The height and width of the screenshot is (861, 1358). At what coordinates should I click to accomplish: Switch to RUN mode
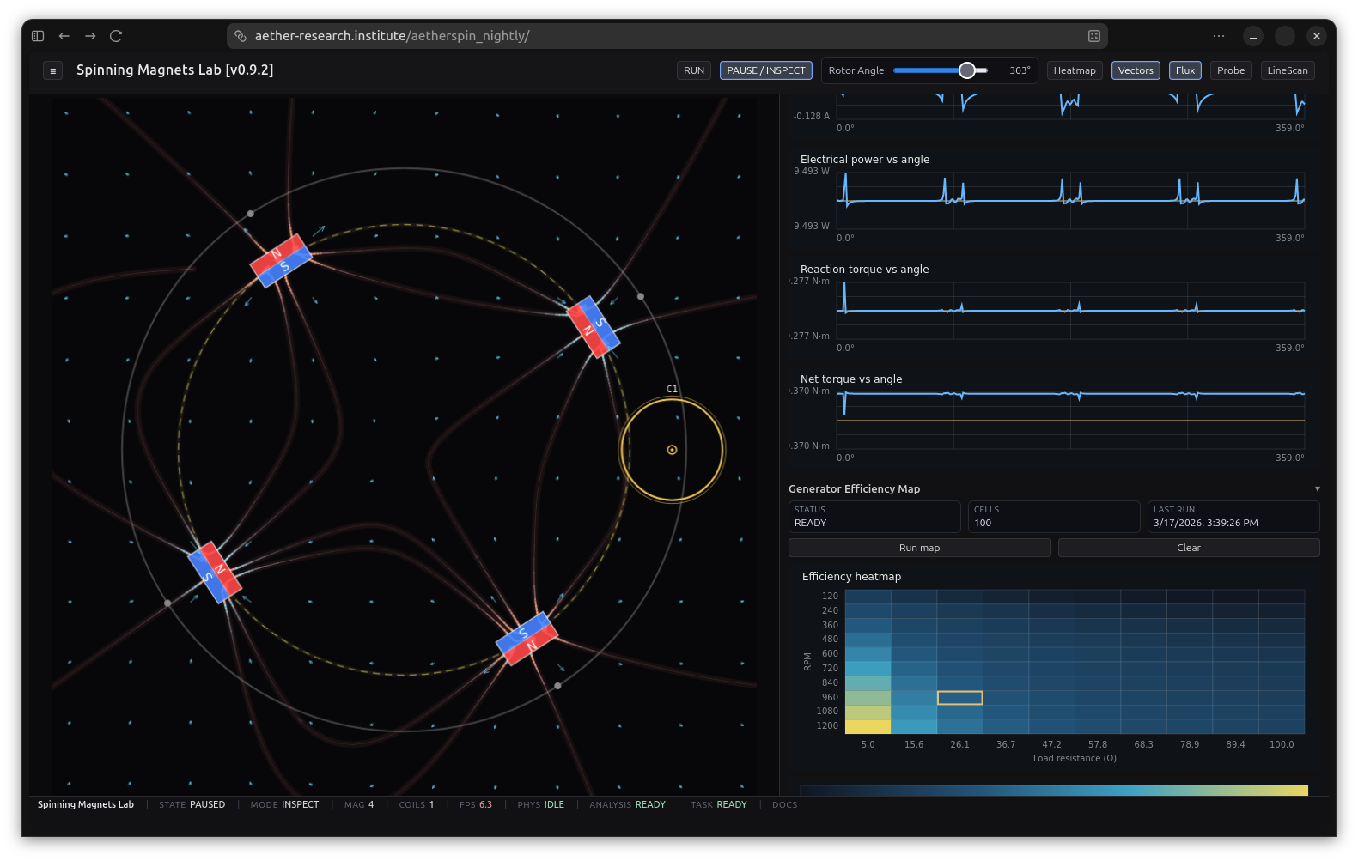694,70
